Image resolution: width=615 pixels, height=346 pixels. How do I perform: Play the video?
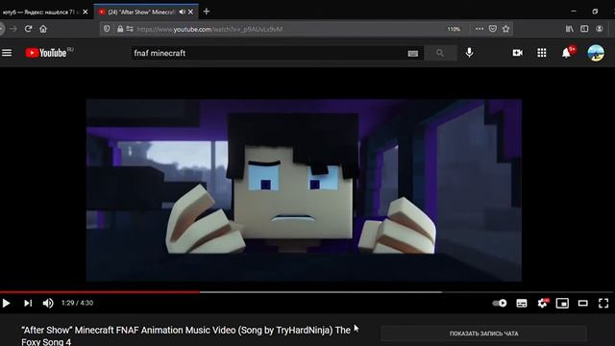tap(7, 303)
